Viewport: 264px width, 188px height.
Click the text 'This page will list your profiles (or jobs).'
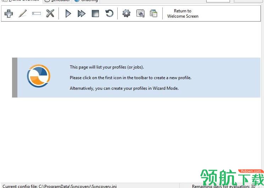(107, 67)
